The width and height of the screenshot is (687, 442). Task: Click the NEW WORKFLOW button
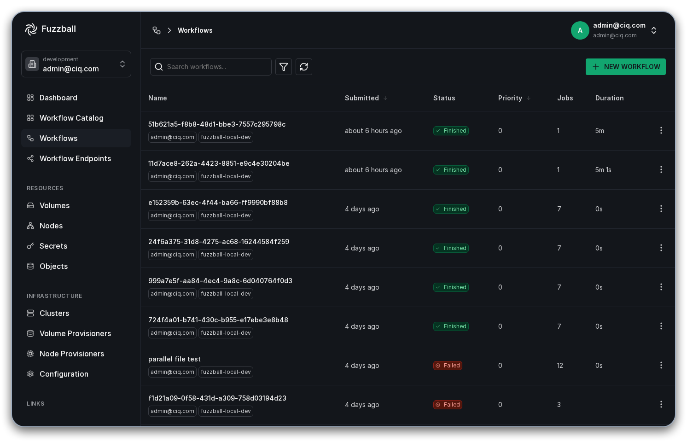[626, 67]
